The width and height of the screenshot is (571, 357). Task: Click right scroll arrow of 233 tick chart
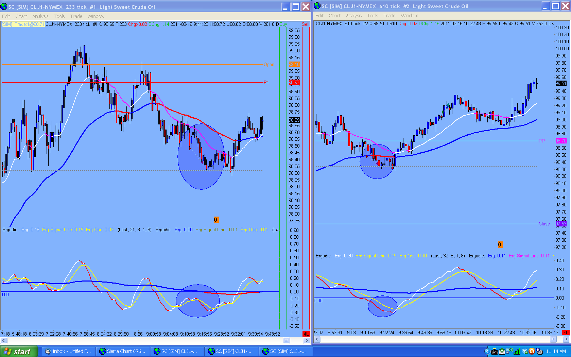(x=307, y=340)
